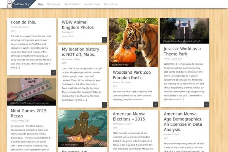Click the 'TsuKata's Org' site title text
This screenshot has height=152, width=228.
pos(22,4)
